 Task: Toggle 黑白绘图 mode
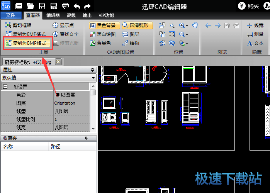click(x=103, y=34)
